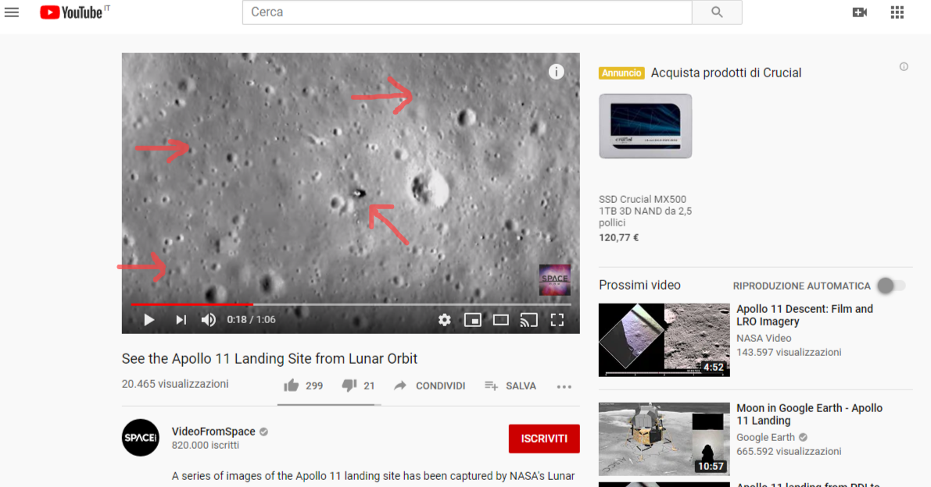This screenshot has height=487, width=931.
Task: Open Apollo 11 Descent video thumbnail
Action: click(664, 339)
